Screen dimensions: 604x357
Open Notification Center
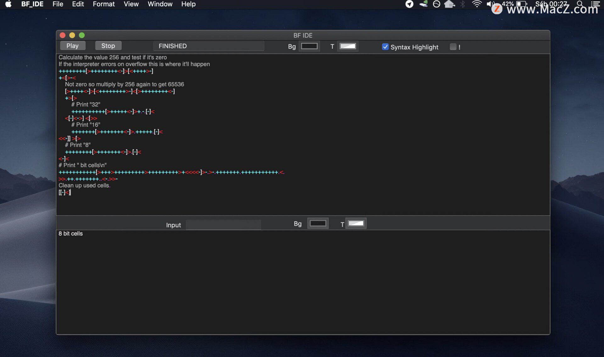pos(596,4)
